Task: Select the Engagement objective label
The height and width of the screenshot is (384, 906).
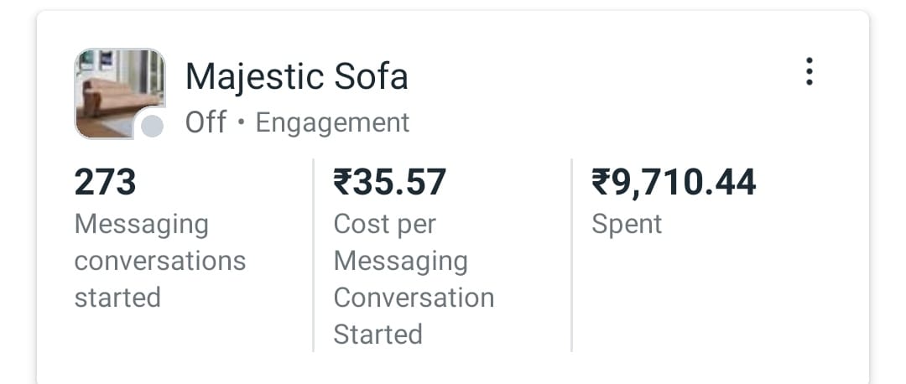Action: (x=332, y=122)
